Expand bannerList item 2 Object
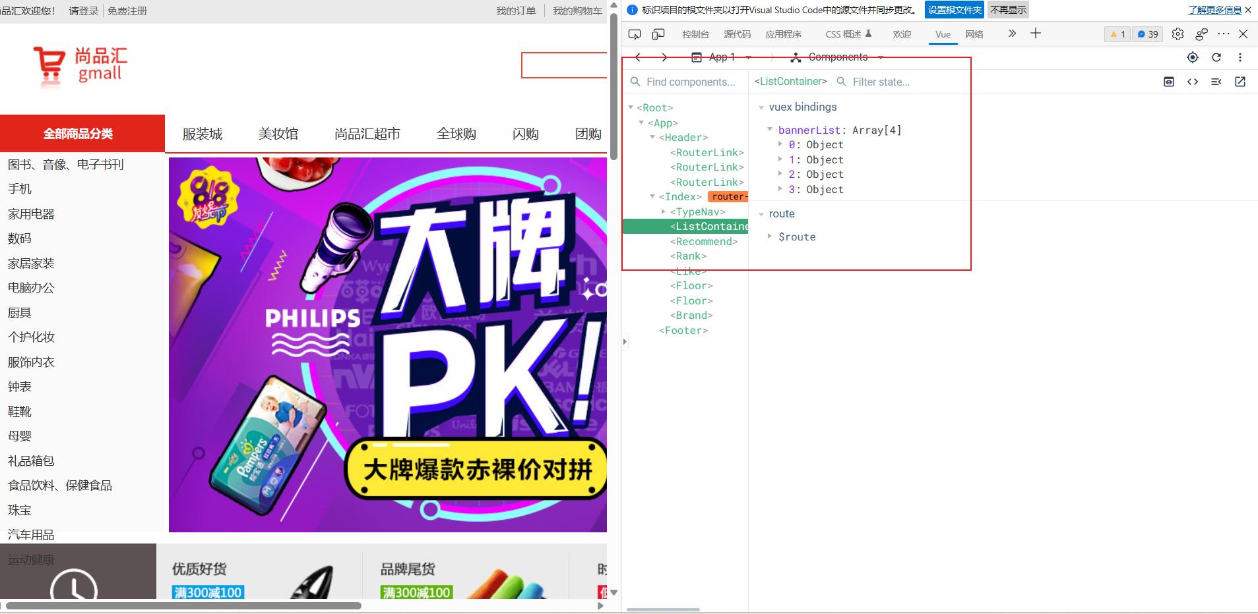The width and height of the screenshot is (1258, 614). 780,174
